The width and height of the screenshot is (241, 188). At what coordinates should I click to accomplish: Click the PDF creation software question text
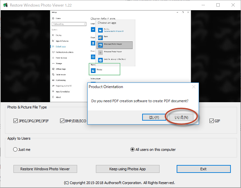(x=140, y=101)
